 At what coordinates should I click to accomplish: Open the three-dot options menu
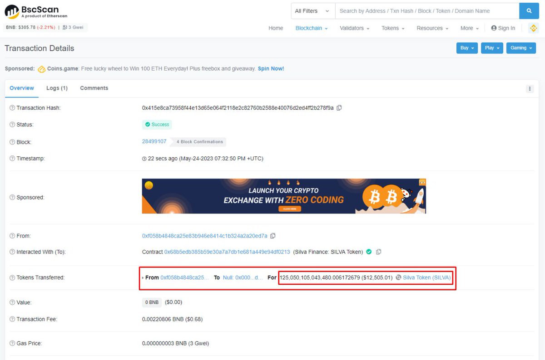click(x=530, y=88)
